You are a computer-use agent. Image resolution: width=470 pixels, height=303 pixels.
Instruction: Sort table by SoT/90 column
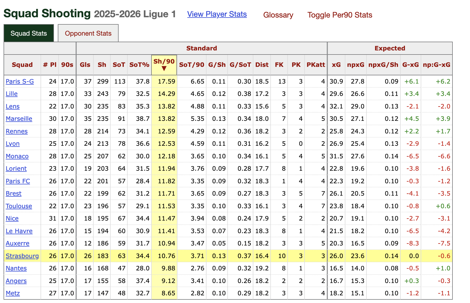(192, 65)
